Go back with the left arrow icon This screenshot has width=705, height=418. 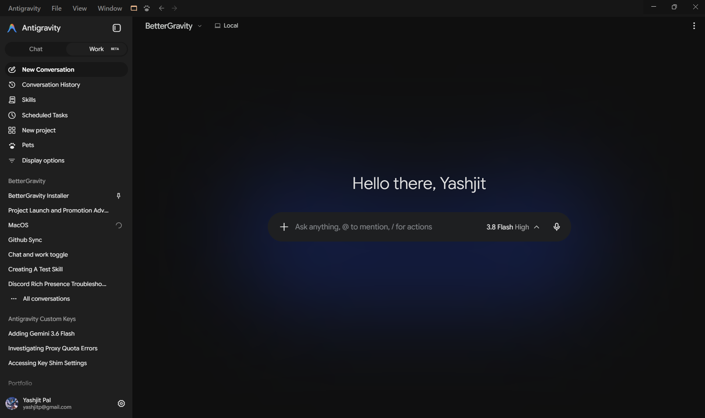tap(161, 8)
